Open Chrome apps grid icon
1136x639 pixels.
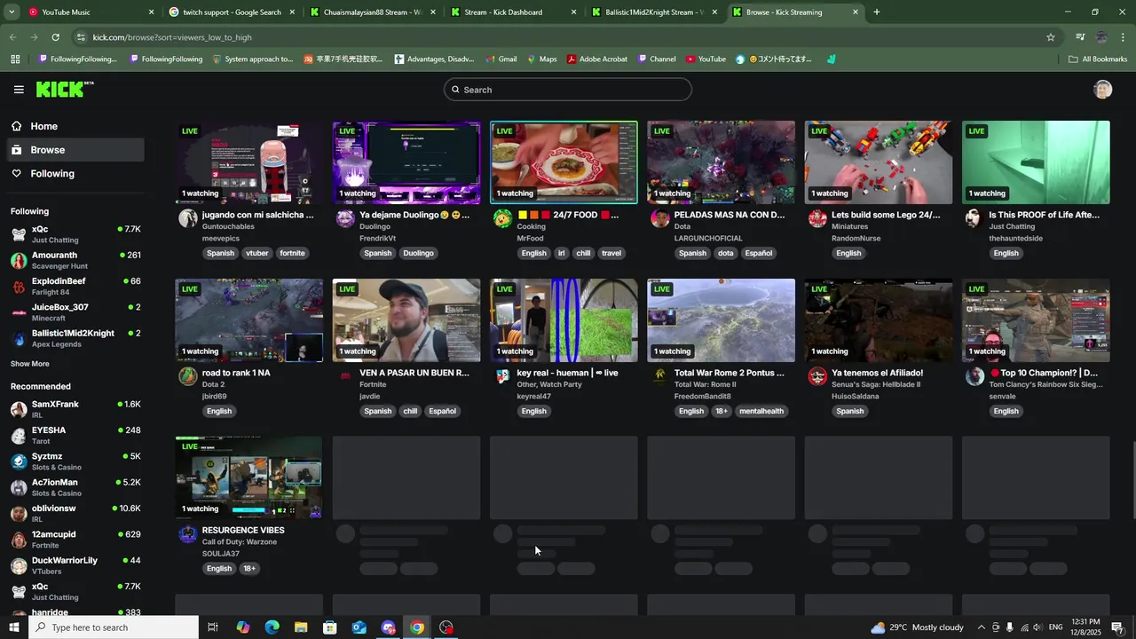(x=15, y=59)
